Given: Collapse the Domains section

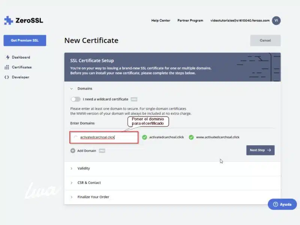Looking at the screenshot, I should coord(72,88).
